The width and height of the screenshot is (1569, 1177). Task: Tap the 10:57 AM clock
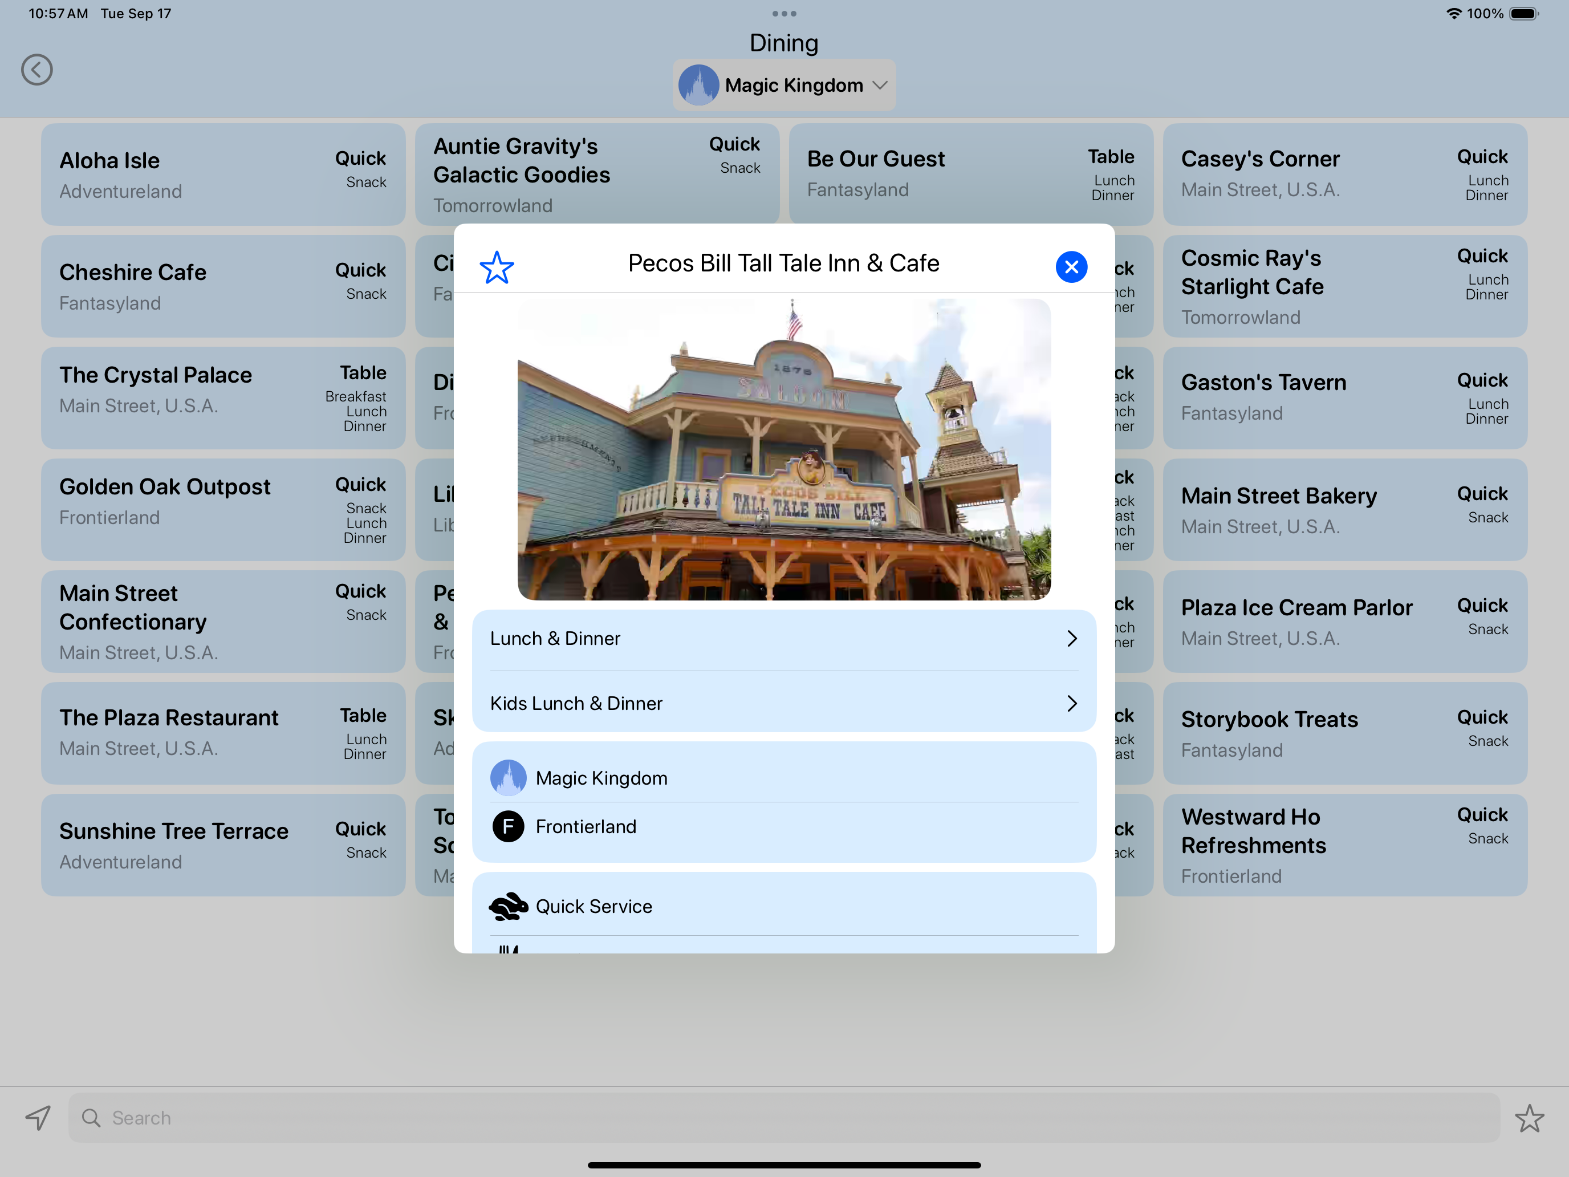58,14
